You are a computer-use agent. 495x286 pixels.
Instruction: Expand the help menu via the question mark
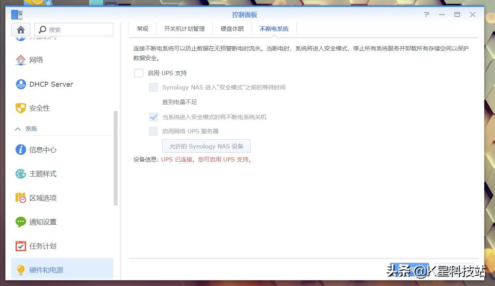(x=426, y=15)
